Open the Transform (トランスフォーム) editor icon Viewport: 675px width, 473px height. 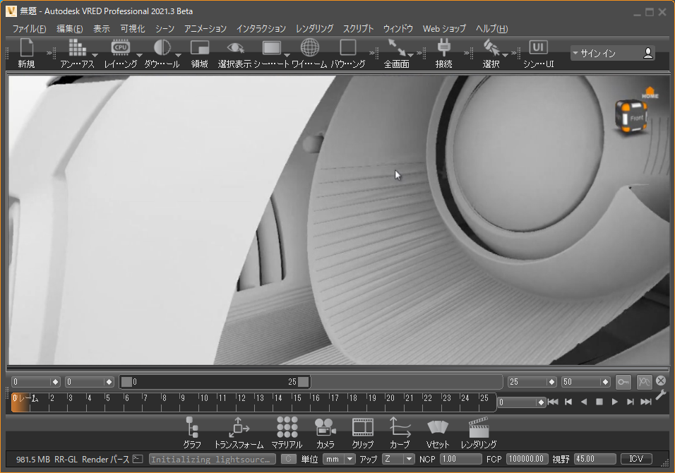pyautogui.click(x=239, y=428)
